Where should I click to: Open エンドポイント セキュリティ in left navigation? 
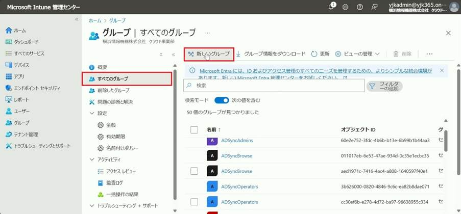pos(33,88)
